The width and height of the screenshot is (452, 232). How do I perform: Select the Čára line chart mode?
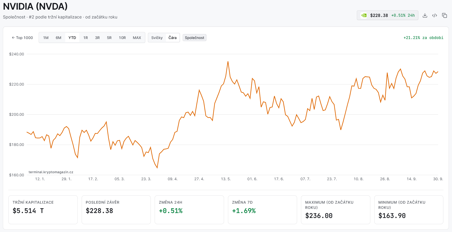172,38
